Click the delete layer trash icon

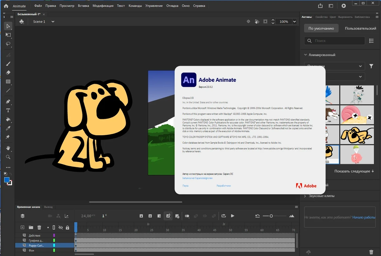click(39, 227)
